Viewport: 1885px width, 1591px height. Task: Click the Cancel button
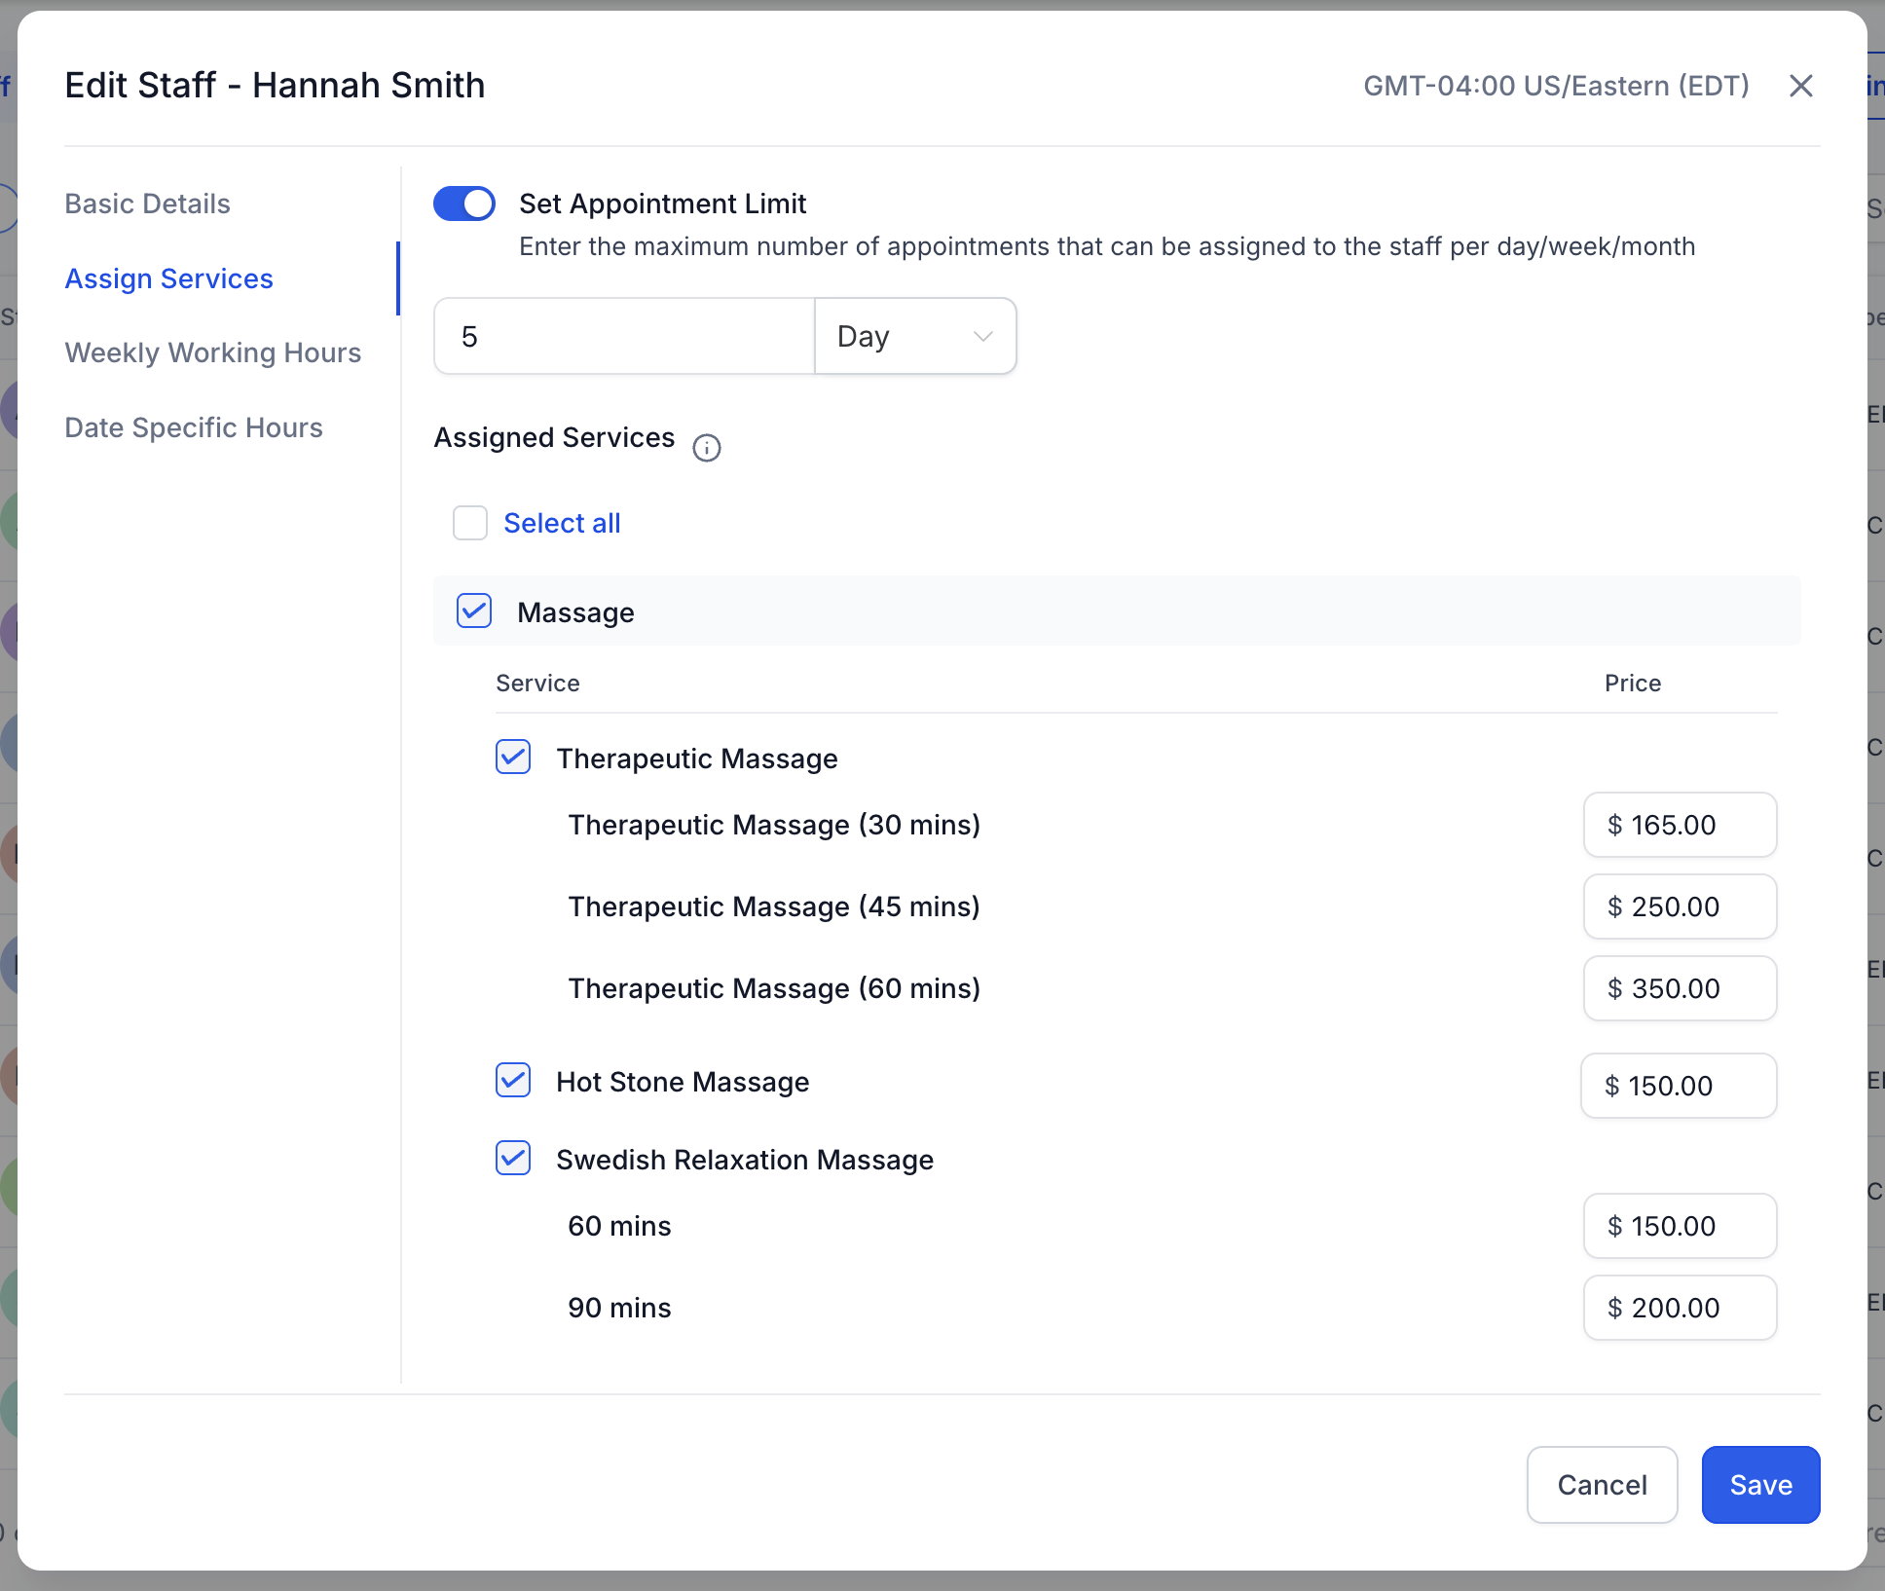tap(1602, 1484)
